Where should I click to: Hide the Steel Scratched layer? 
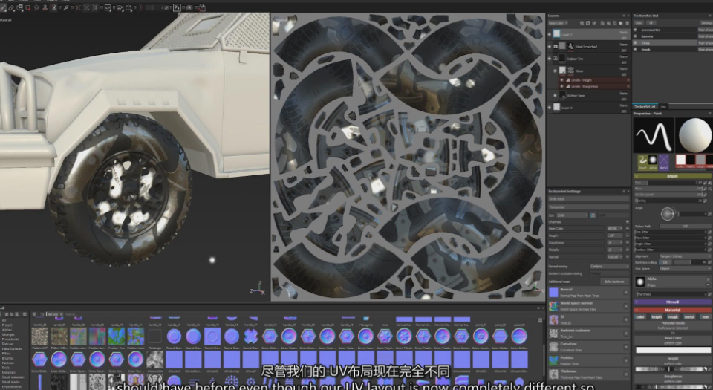[550, 46]
